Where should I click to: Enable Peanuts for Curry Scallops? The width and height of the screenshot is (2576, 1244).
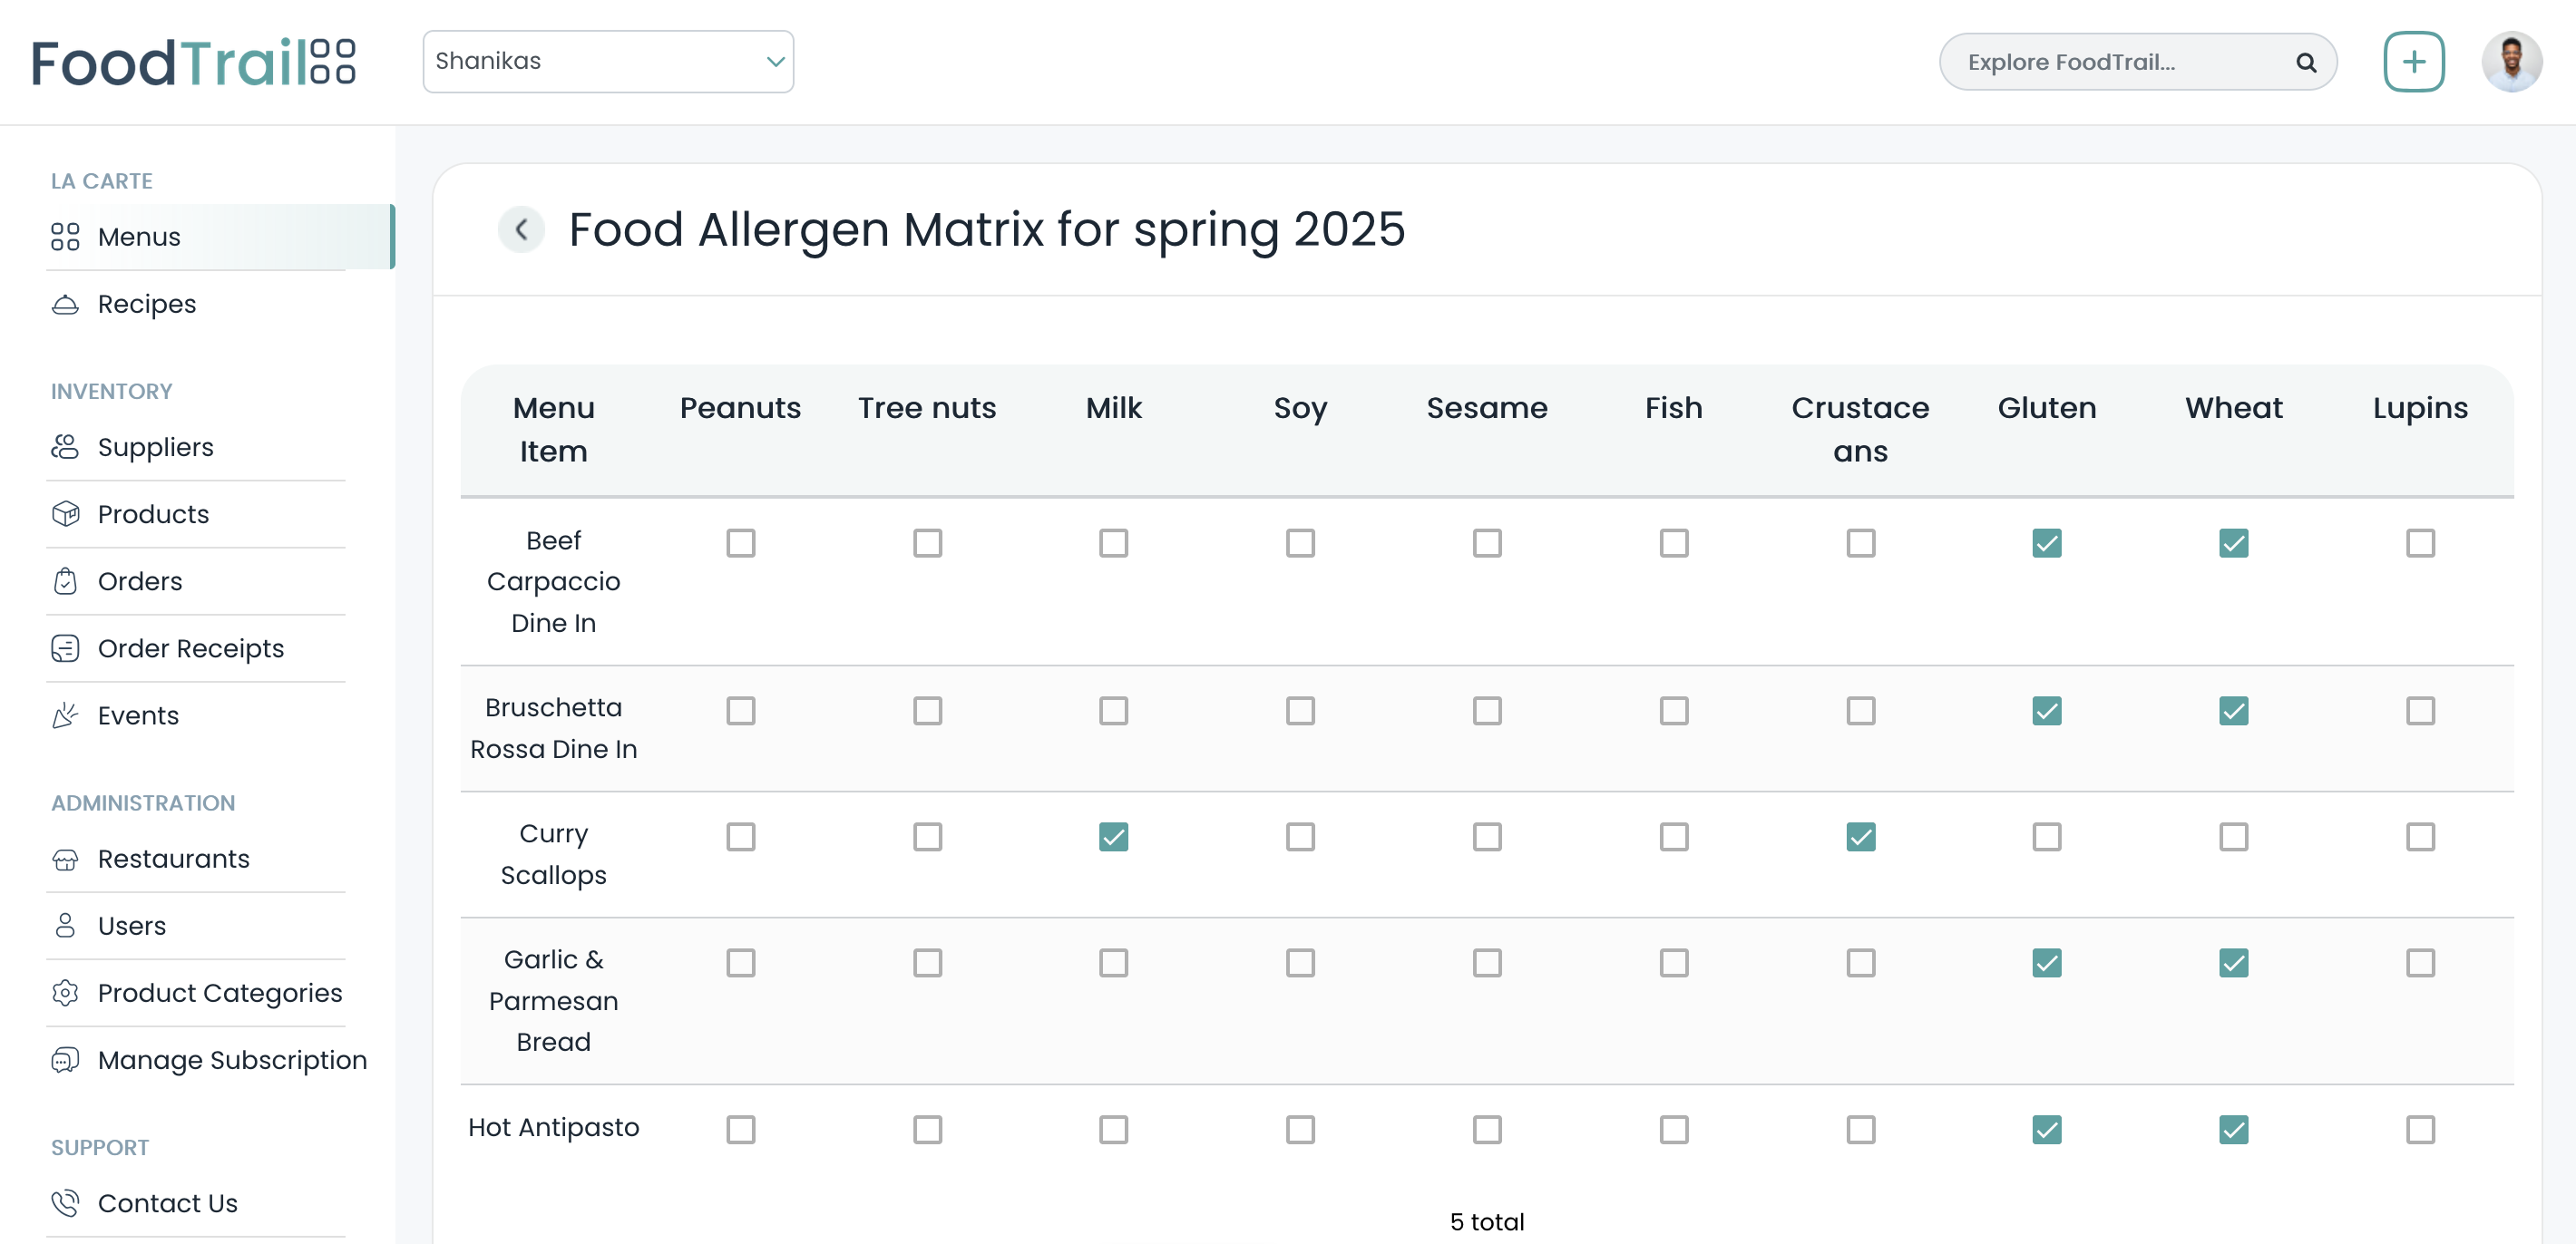740,837
